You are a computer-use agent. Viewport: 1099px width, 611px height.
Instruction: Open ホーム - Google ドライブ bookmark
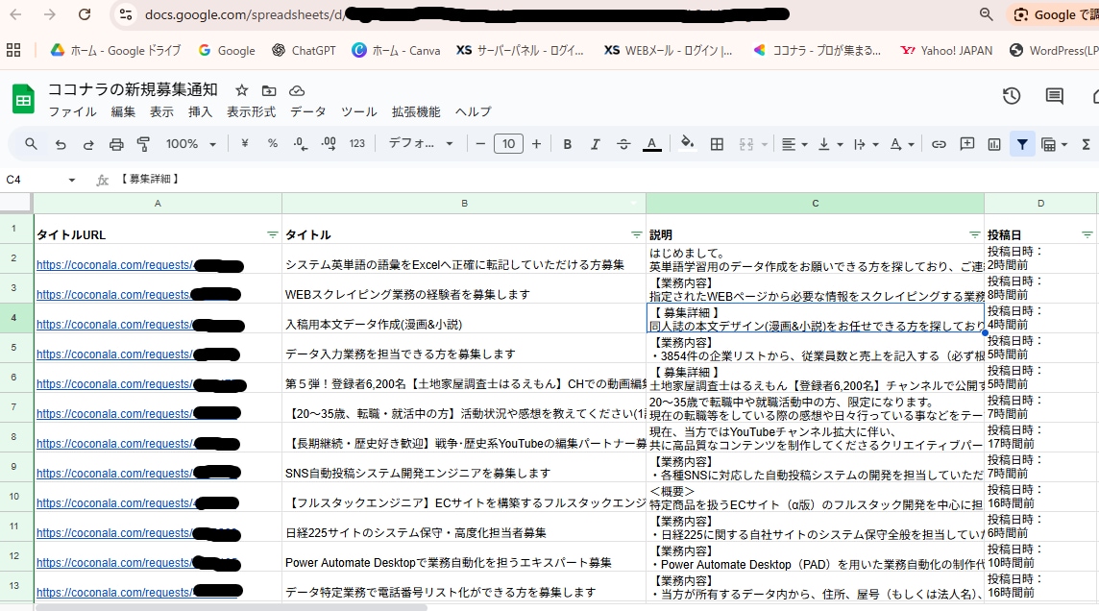[115, 51]
